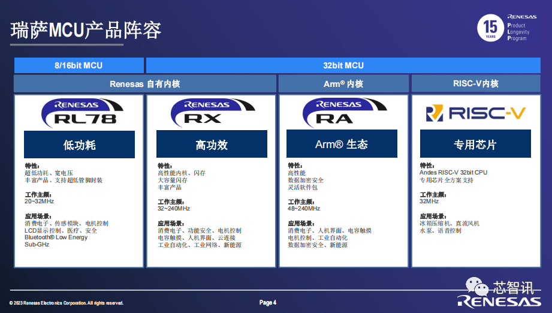This screenshot has width=552, height=313.
Task: Select the 8/16bit MCU header
Action: pyautogui.click(x=79, y=65)
